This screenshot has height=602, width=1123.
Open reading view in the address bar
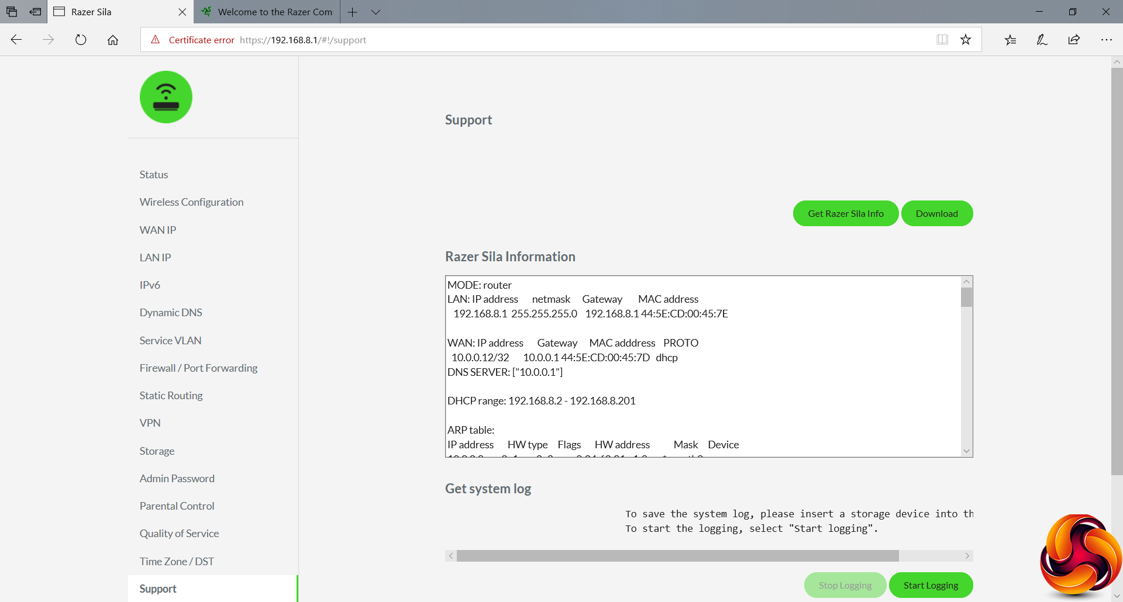942,40
